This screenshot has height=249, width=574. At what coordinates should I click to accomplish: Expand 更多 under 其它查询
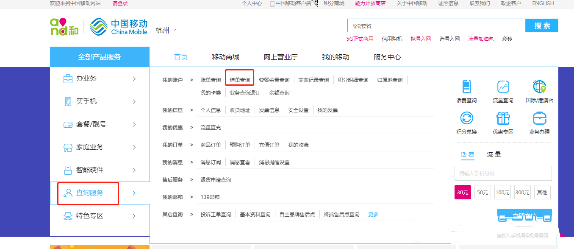coord(372,214)
